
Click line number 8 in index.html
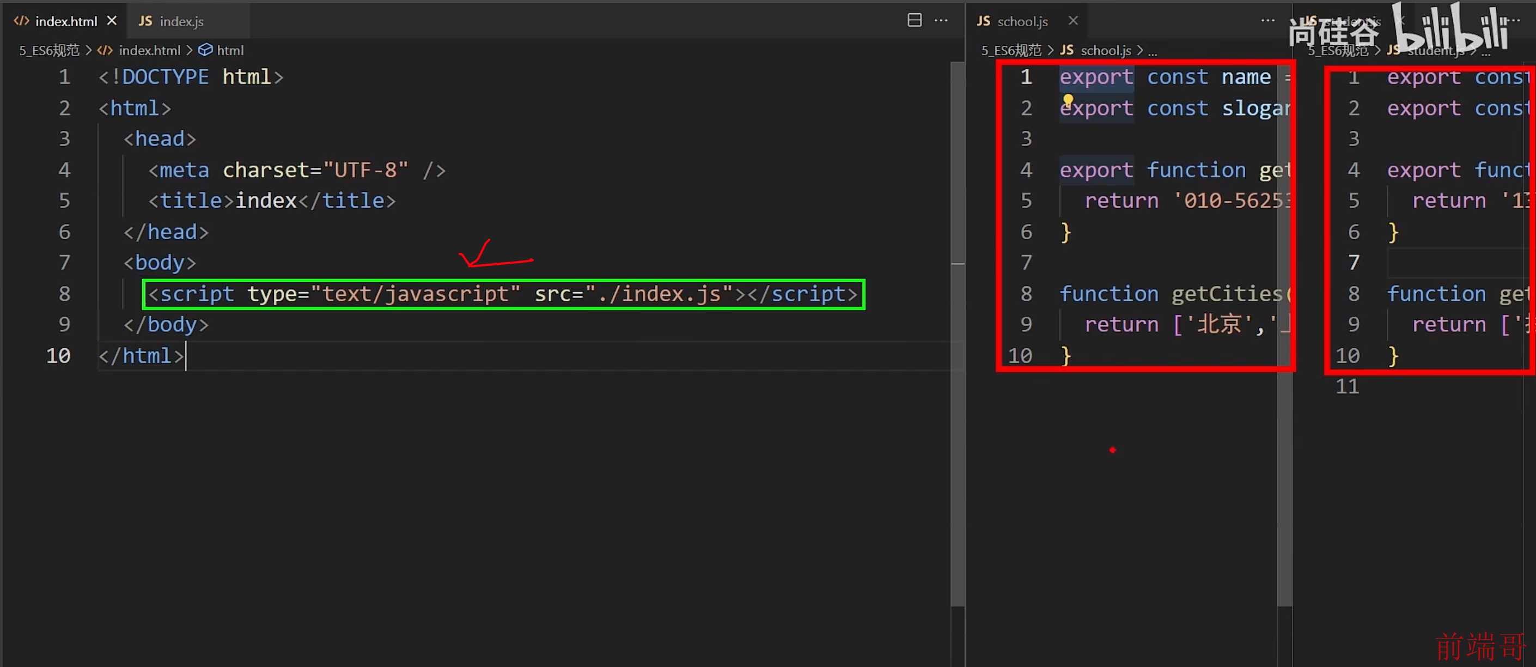point(64,294)
